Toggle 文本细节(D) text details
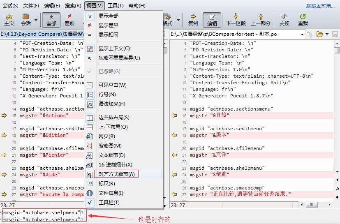The width and height of the screenshot is (340, 224). coord(124,155)
